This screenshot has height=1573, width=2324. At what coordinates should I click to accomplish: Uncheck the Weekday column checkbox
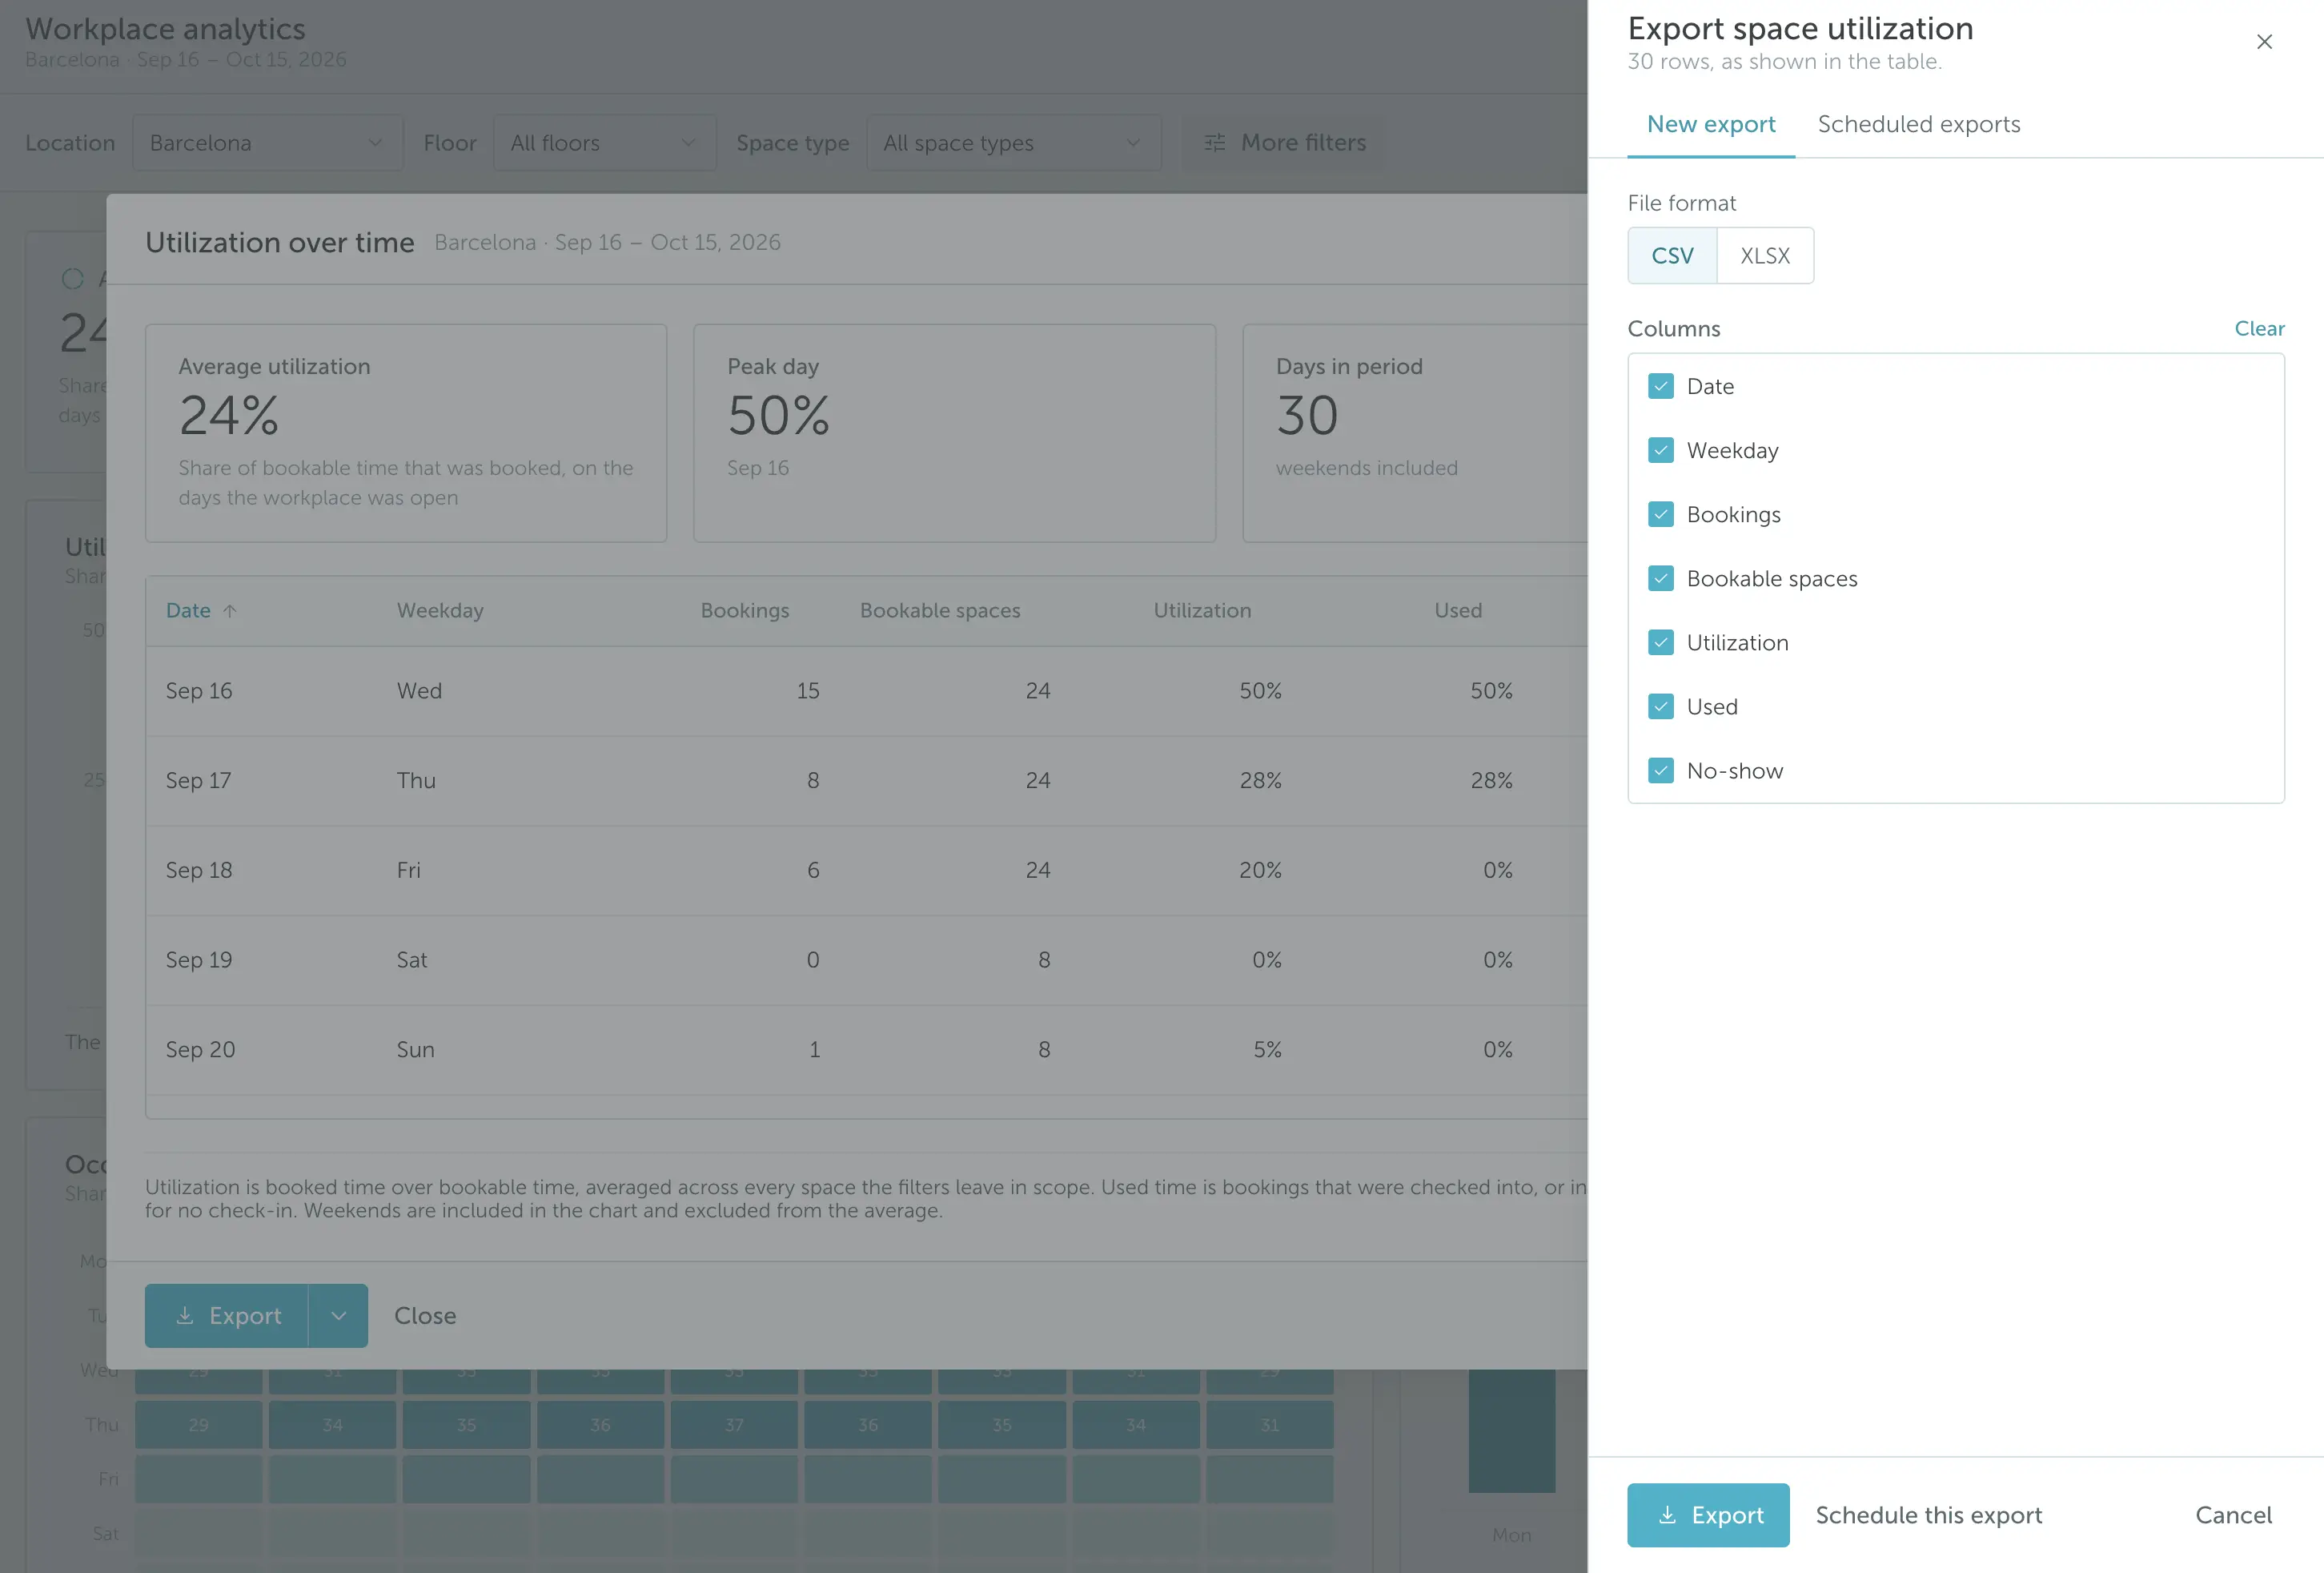click(x=1660, y=450)
